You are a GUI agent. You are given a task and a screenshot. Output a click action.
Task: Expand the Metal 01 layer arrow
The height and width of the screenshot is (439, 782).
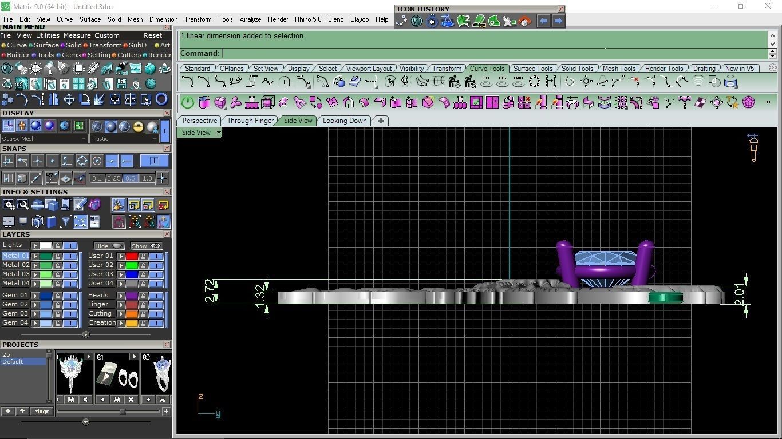[35, 256]
